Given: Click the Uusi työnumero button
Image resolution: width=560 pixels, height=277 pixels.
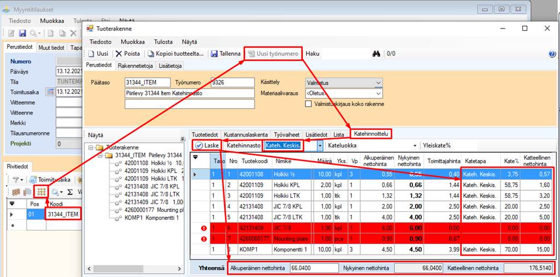Looking at the screenshot, I should click(274, 54).
